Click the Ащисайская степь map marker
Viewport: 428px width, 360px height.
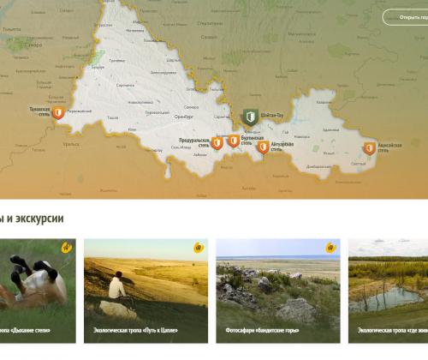pyautogui.click(x=370, y=148)
